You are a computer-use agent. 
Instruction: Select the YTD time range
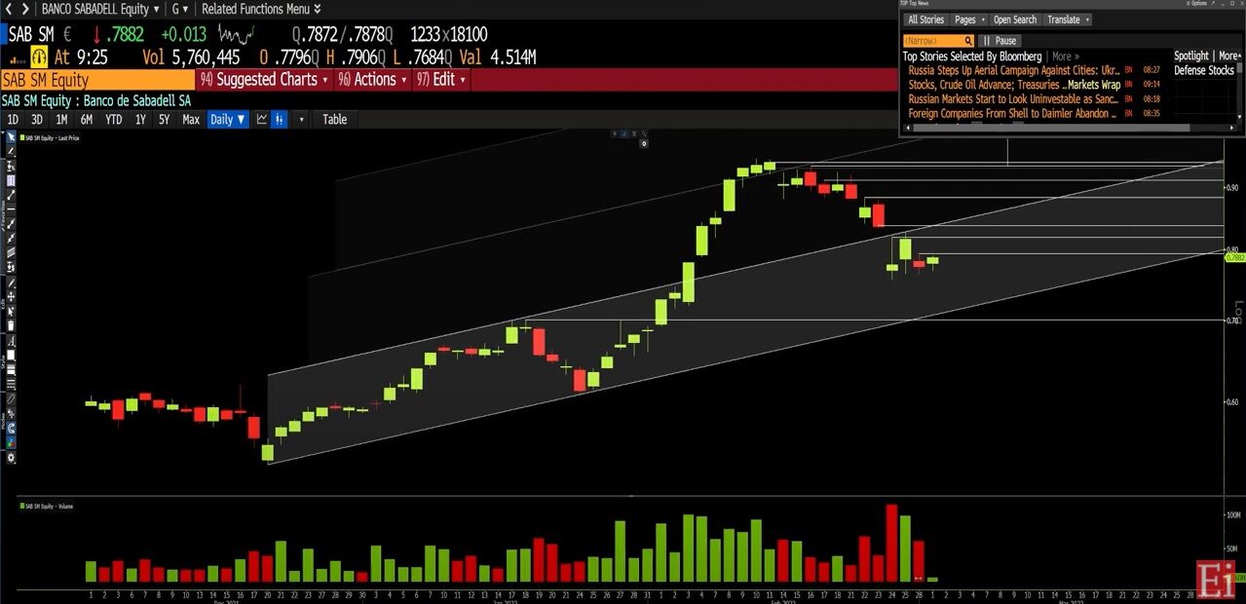click(114, 120)
